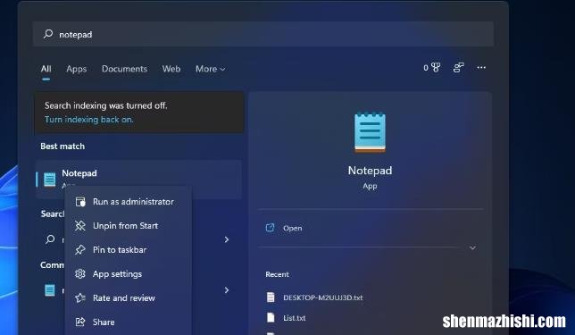Expand the web search suggestion chevron
The image size is (575, 335).
click(227, 239)
